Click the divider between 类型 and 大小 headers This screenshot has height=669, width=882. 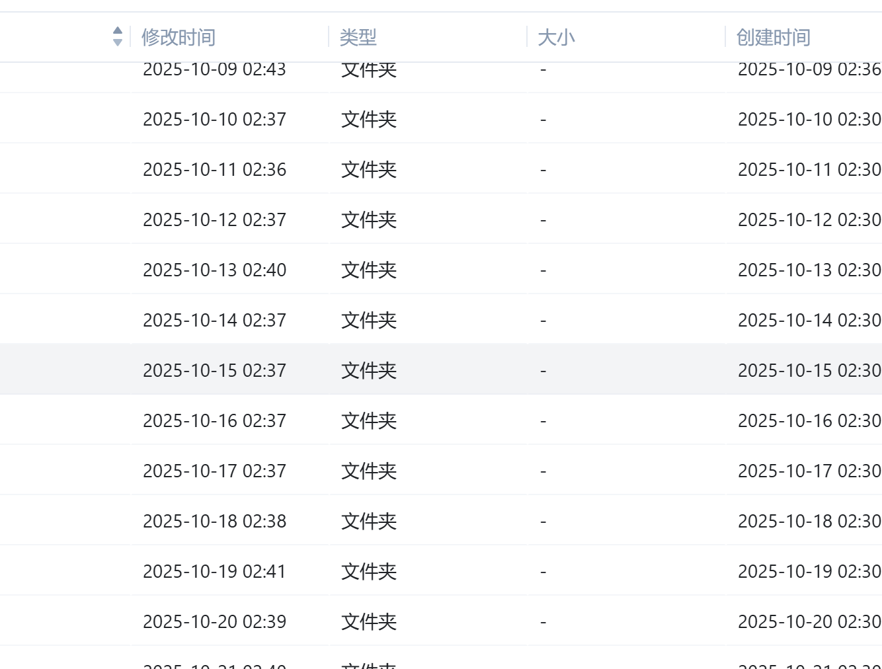[x=527, y=37]
